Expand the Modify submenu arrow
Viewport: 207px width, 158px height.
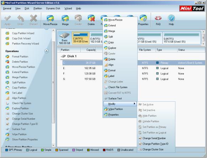pyautogui.click(x=134, y=104)
